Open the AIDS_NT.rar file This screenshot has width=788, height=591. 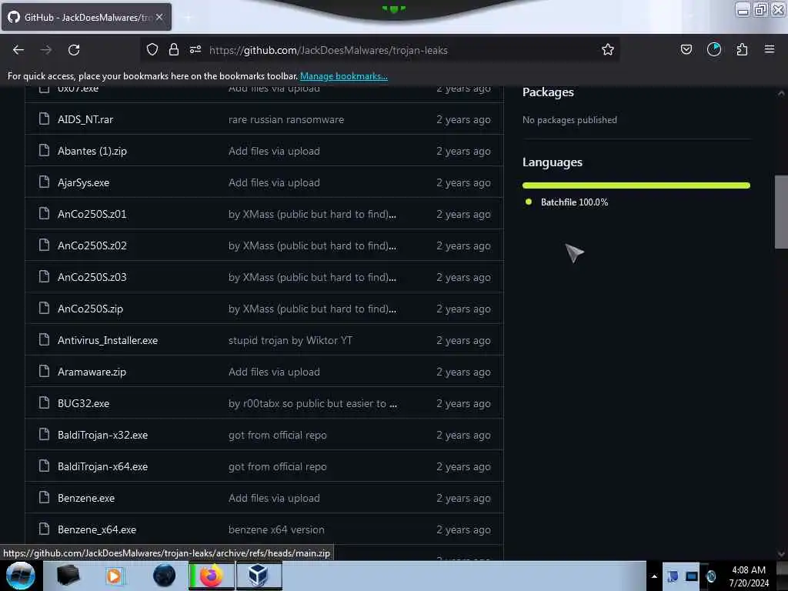(x=85, y=119)
